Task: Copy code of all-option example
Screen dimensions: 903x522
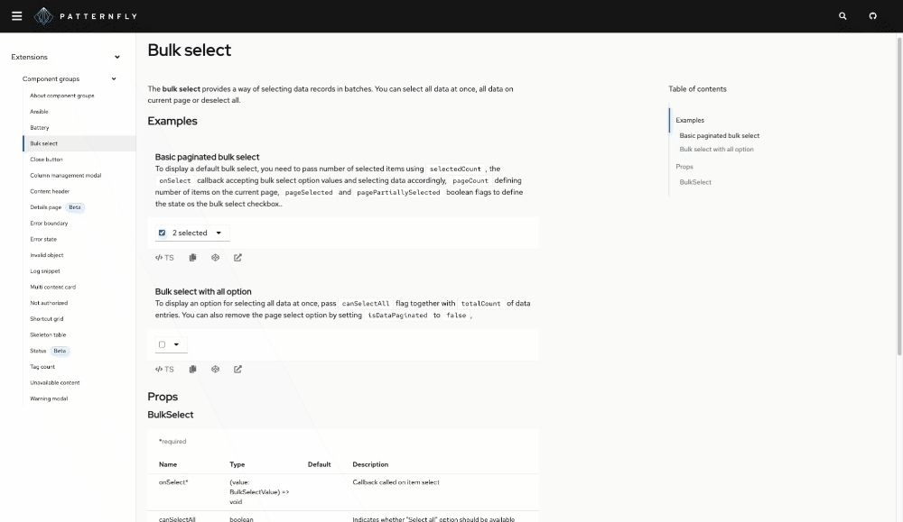Action: (192, 369)
